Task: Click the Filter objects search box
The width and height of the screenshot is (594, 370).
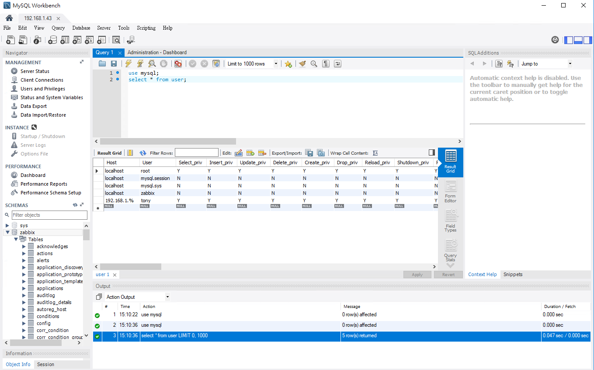Action: point(49,215)
